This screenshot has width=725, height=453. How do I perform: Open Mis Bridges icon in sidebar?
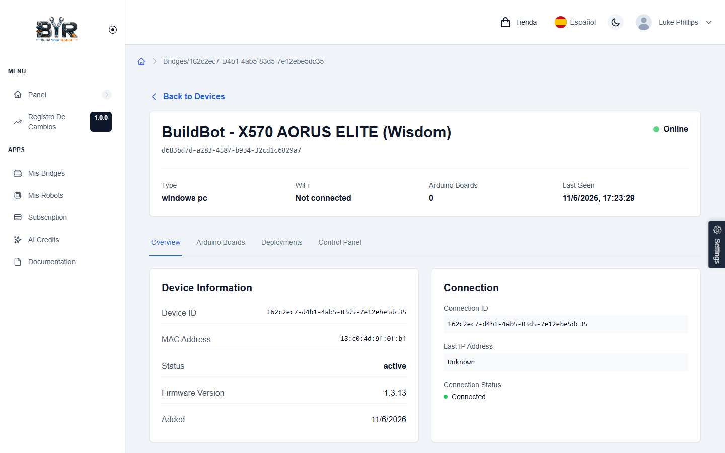click(x=18, y=173)
